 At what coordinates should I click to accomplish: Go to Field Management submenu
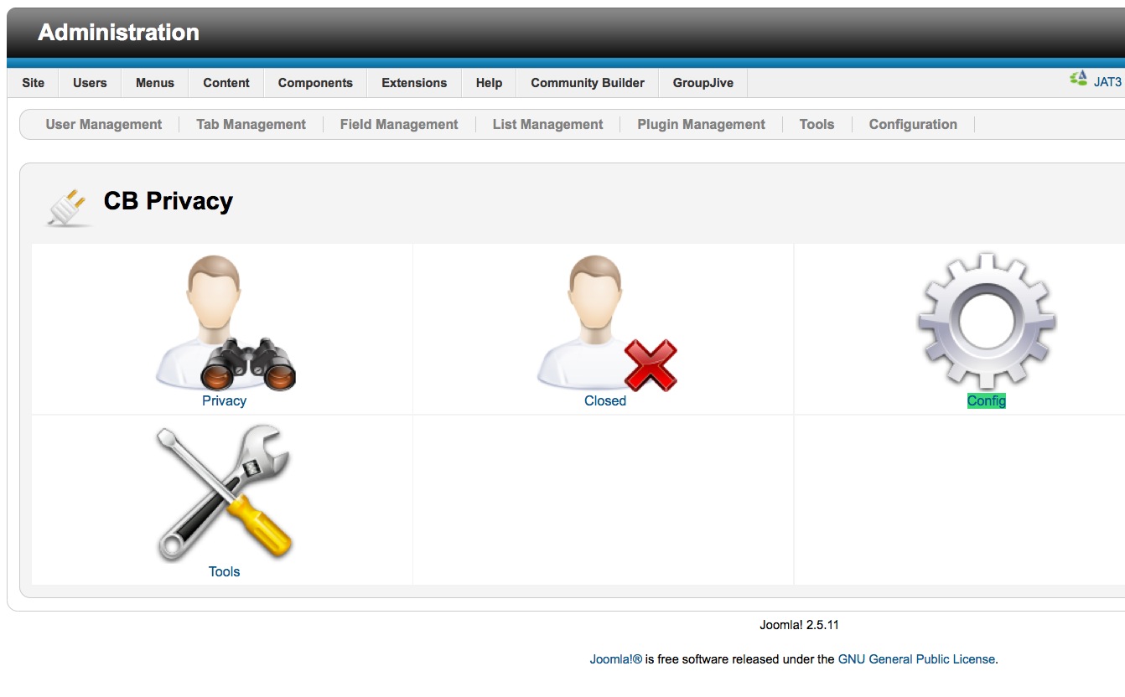tap(399, 124)
